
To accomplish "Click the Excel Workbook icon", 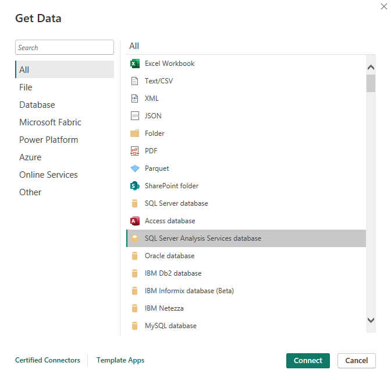I will pos(135,64).
